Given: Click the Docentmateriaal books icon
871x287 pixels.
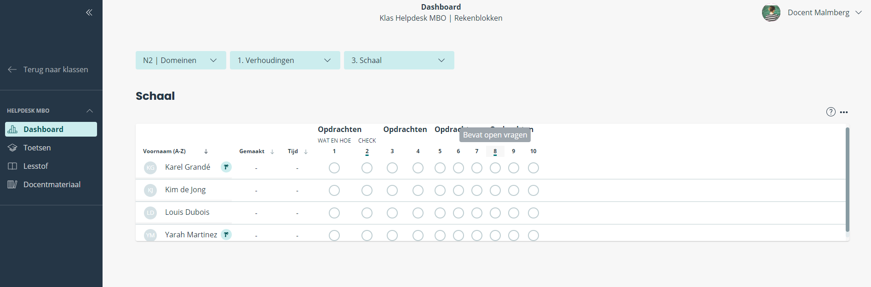Looking at the screenshot, I should (x=12, y=184).
